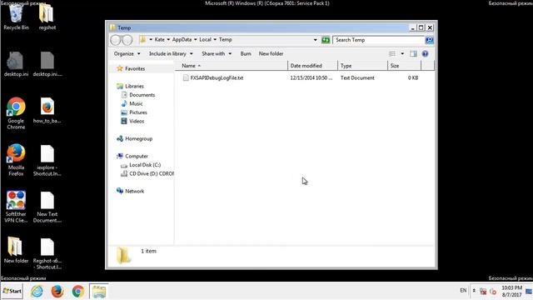This screenshot has width=533, height=300.
Task: Open Pictures library in navigation pane
Action: (138, 112)
